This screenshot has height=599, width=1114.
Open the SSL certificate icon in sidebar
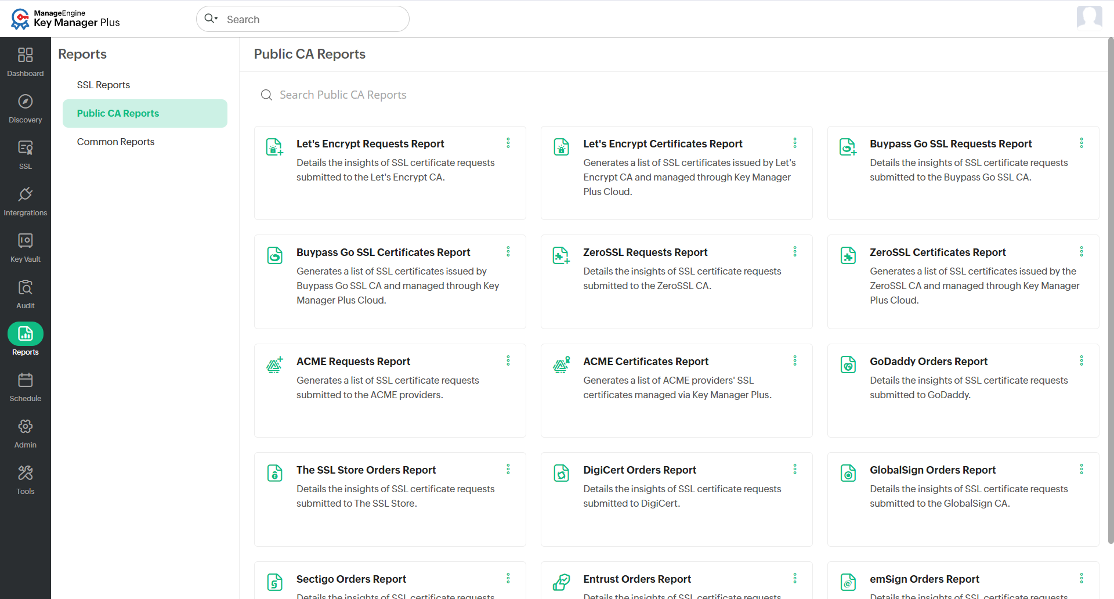26,148
